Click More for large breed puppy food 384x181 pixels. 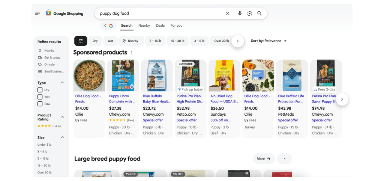[264, 159]
